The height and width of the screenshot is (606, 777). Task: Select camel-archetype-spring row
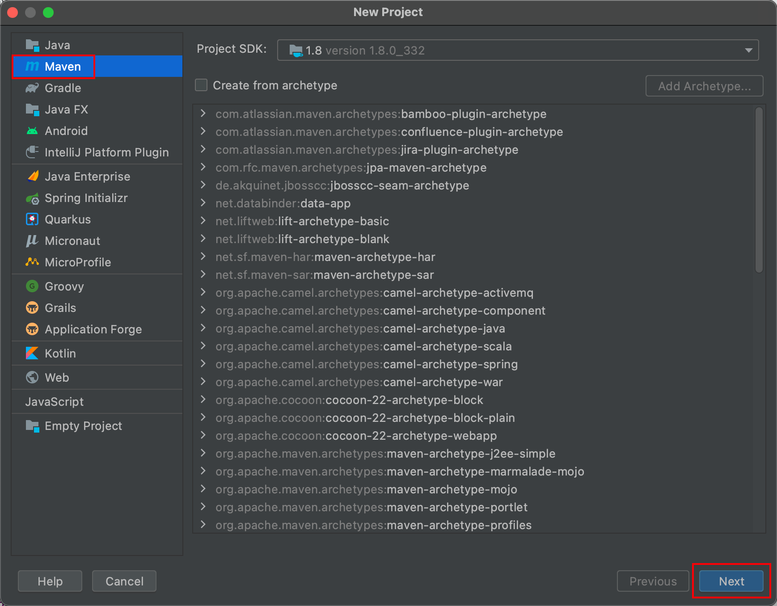(x=473, y=364)
